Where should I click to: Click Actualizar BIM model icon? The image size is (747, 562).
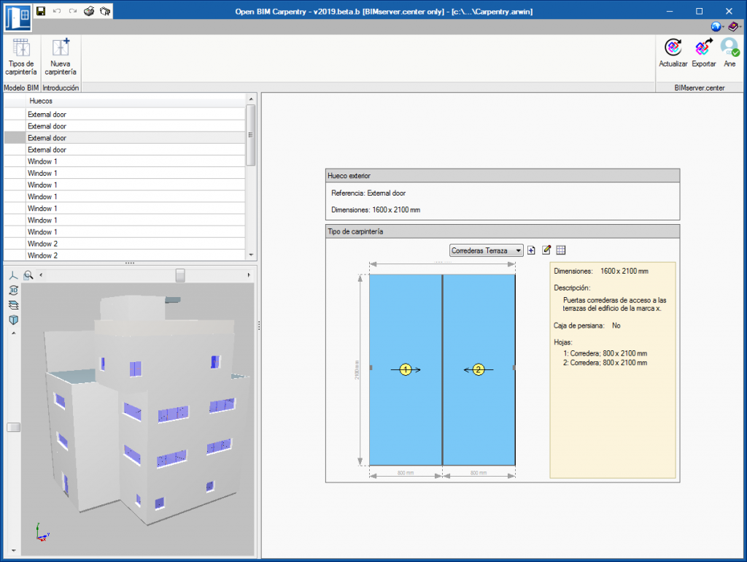click(673, 53)
